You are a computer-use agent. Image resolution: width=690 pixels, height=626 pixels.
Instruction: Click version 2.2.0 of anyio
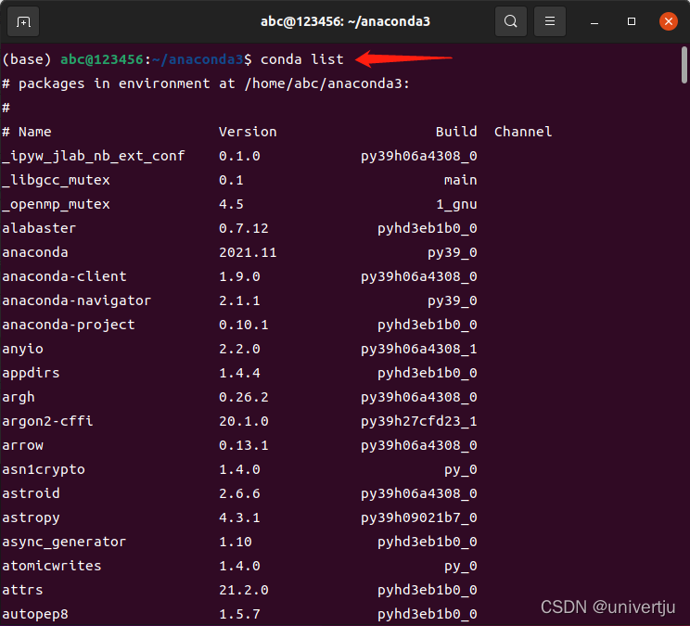[239, 350]
